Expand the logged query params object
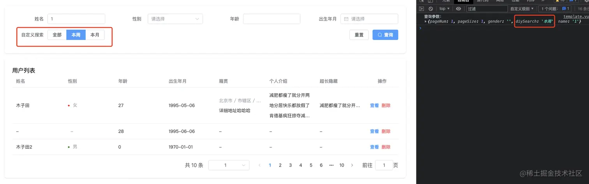Image resolution: width=589 pixels, height=184 pixels. [426, 21]
